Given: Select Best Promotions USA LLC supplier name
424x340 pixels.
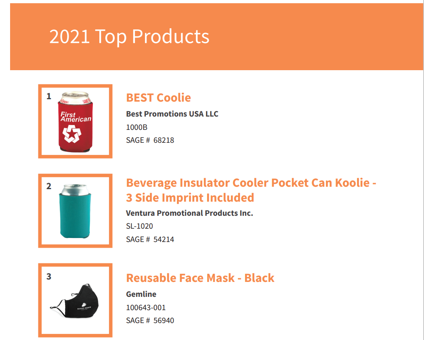Looking at the screenshot, I should click(172, 114).
